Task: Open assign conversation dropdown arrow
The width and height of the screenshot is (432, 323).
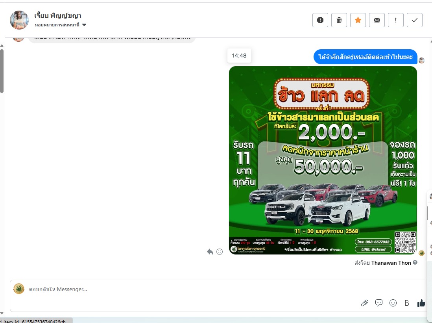Action: click(x=84, y=25)
